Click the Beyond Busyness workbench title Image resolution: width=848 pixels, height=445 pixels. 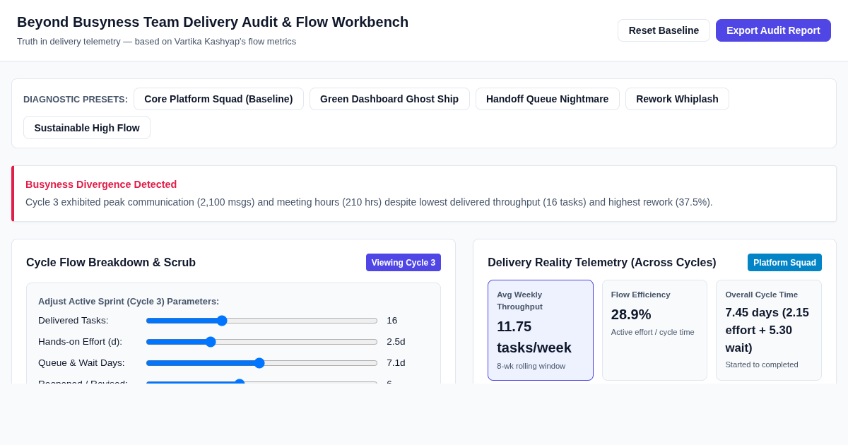pos(213,22)
